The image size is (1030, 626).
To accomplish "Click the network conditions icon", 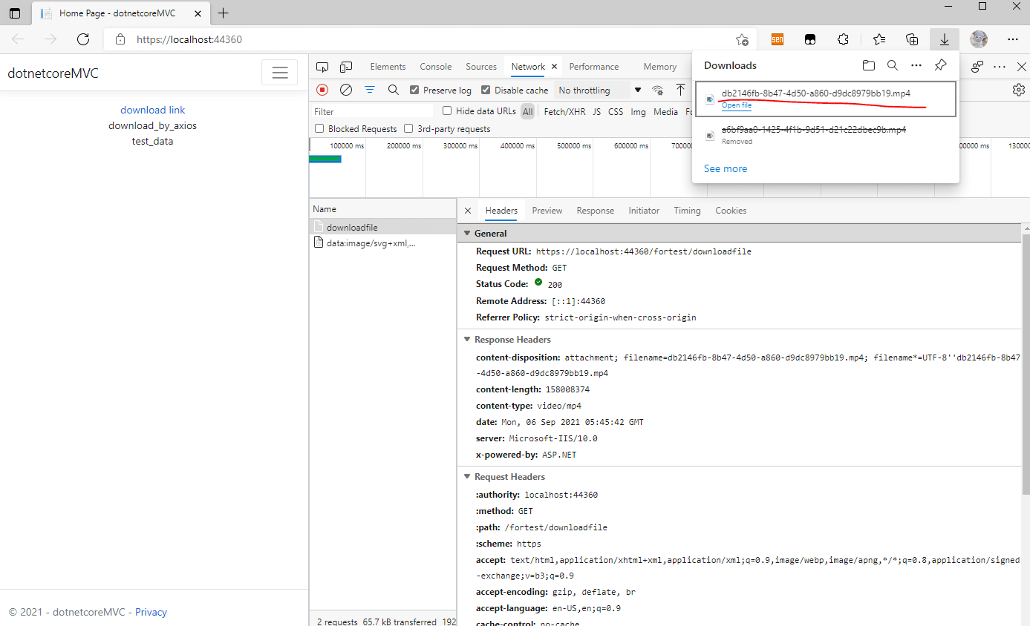I will coord(657,89).
